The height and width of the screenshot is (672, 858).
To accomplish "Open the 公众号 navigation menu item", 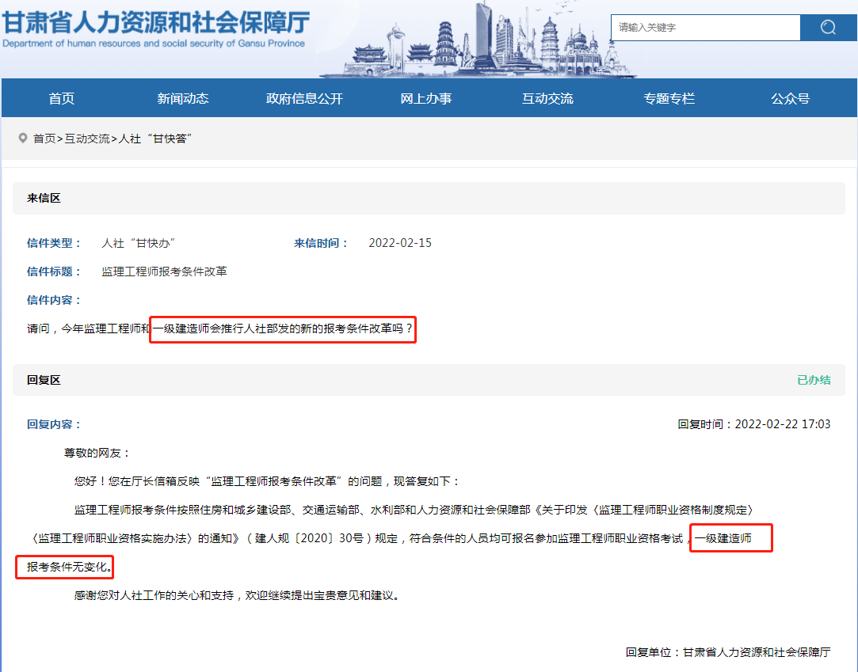I will (x=790, y=98).
